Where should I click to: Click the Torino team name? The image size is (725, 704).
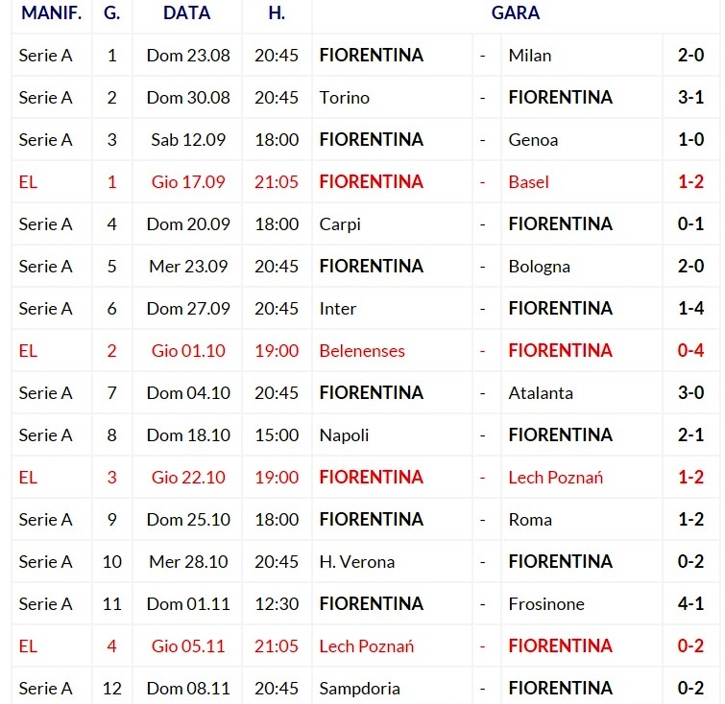coord(344,98)
